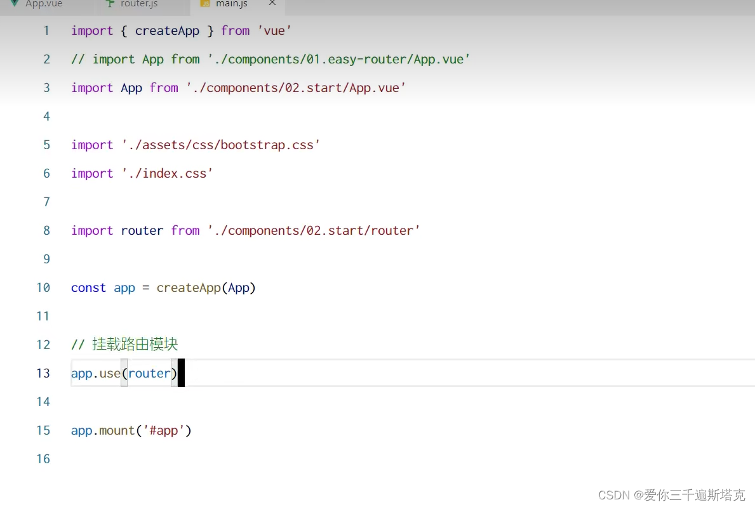The height and width of the screenshot is (507, 755).
Task: Close the main.js tab
Action: [272, 3]
